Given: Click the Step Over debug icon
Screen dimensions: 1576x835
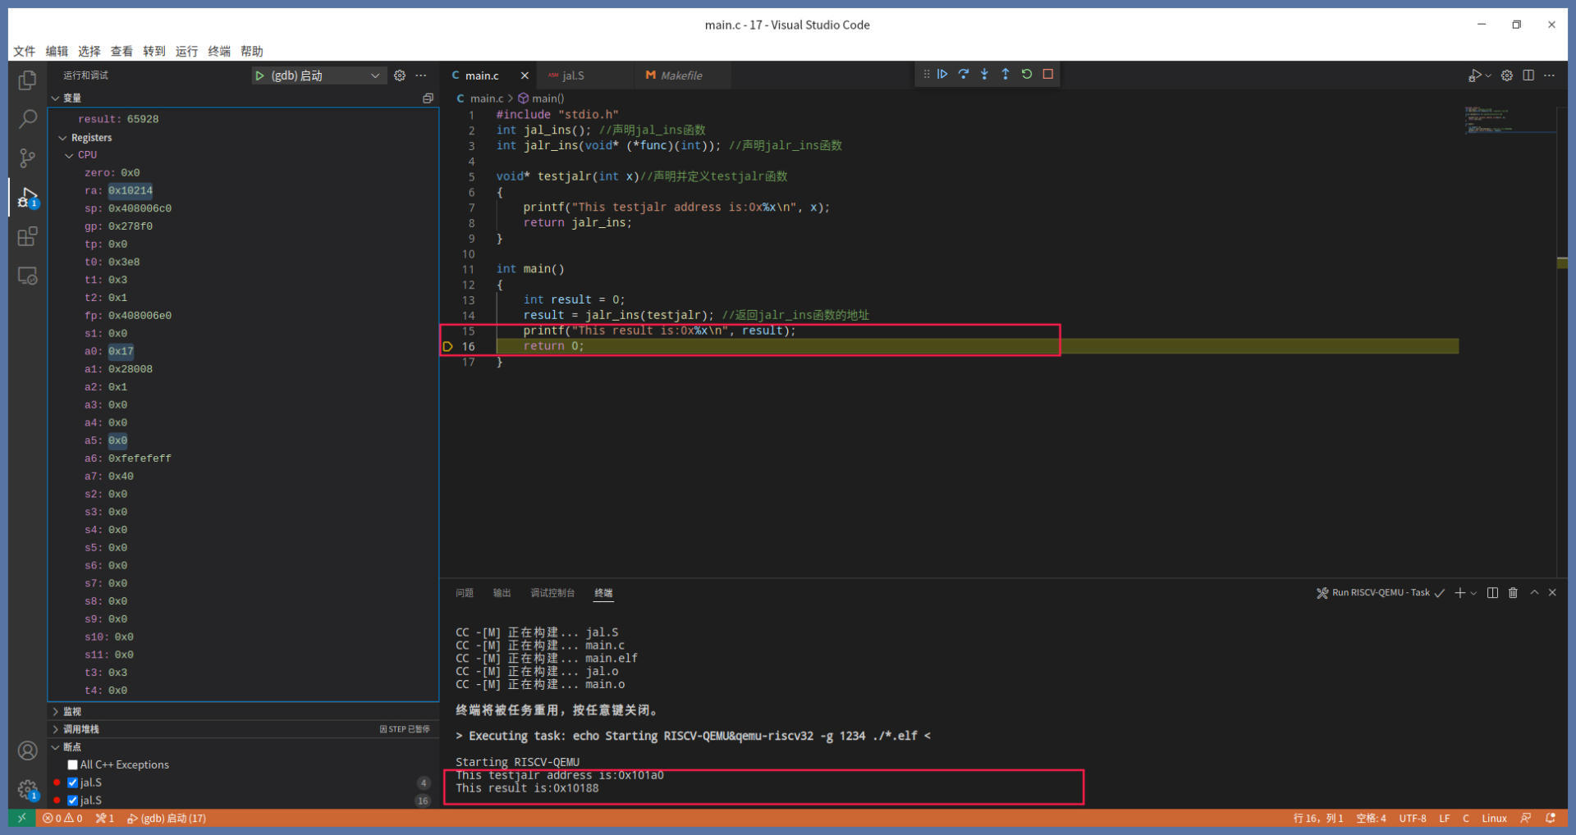Looking at the screenshot, I should tap(964, 75).
